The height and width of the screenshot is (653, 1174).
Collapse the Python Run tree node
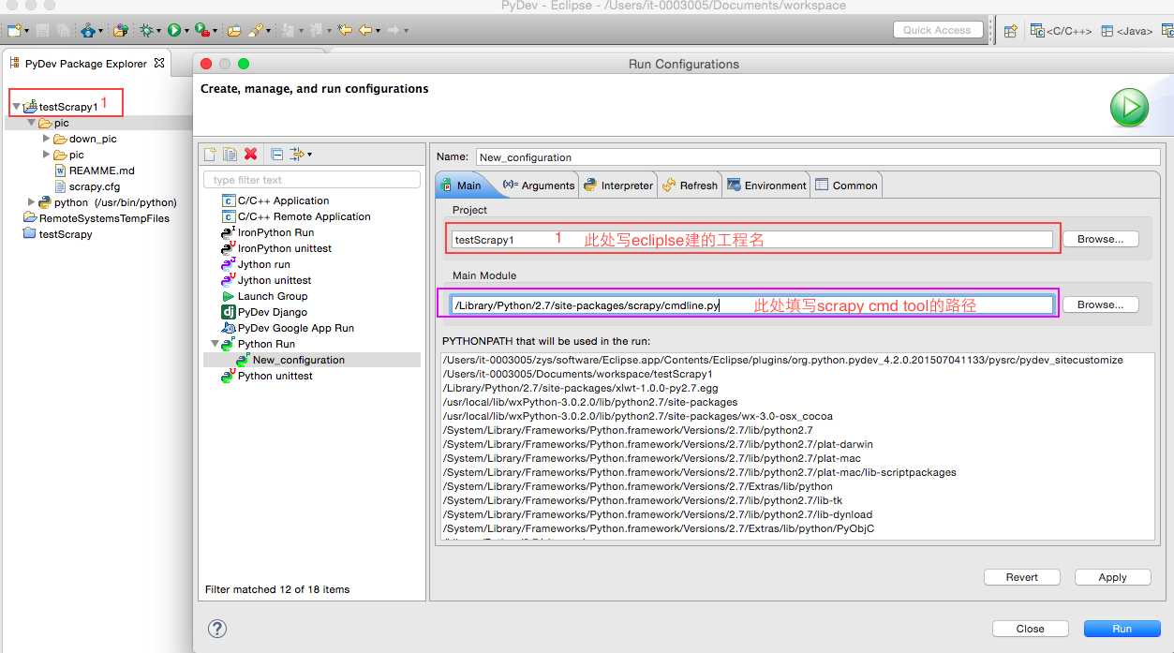pos(215,344)
